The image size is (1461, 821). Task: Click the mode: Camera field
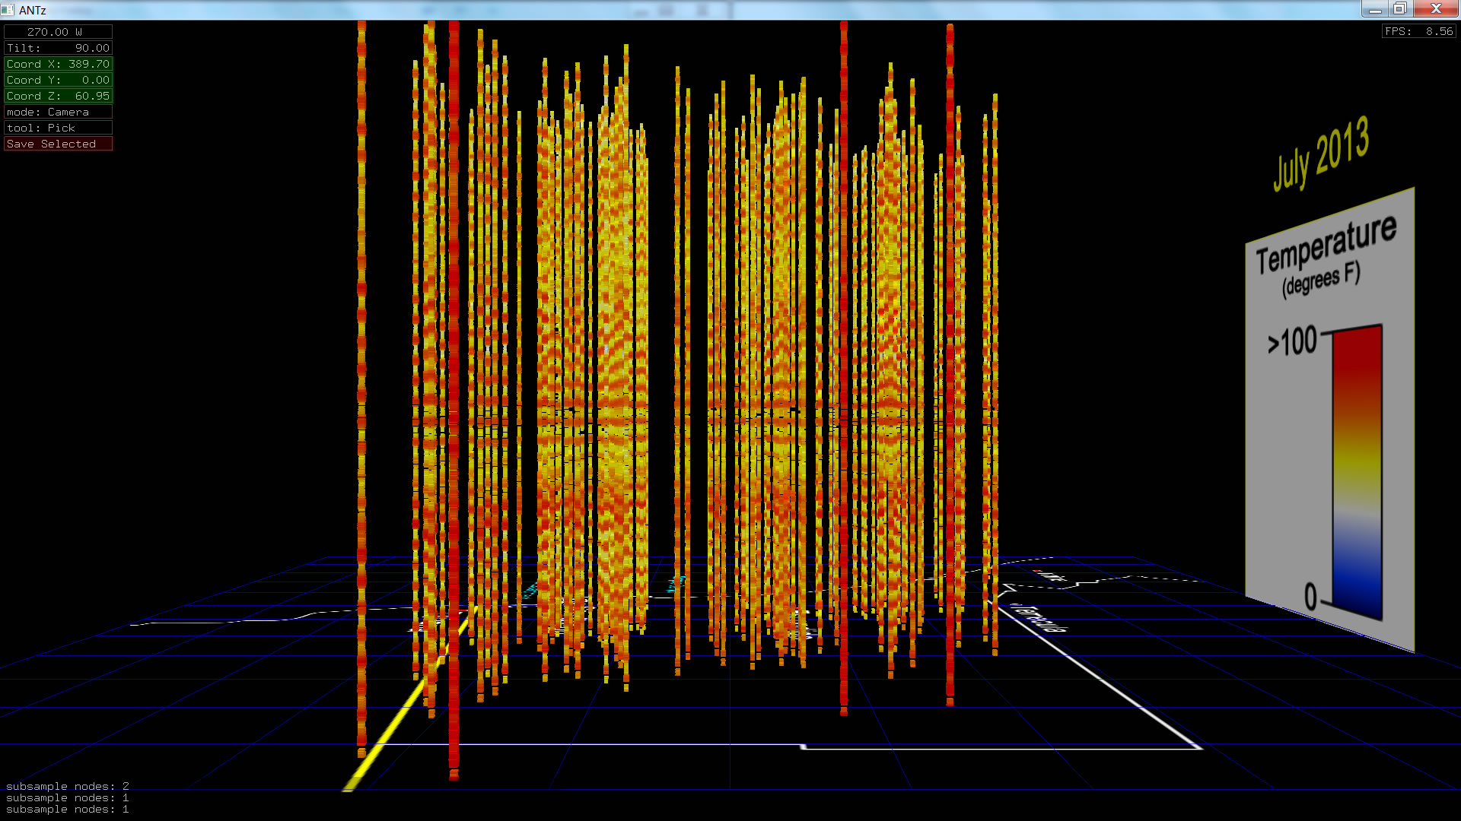58,112
